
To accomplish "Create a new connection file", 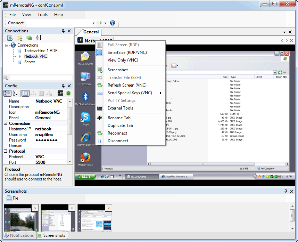I will pos(9,38).
